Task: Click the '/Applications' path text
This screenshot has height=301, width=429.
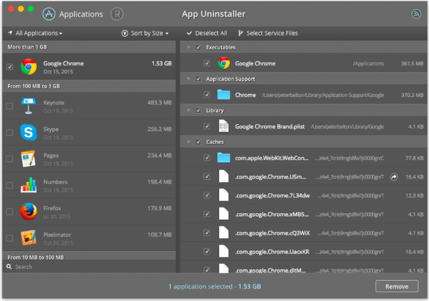Action: pos(369,64)
